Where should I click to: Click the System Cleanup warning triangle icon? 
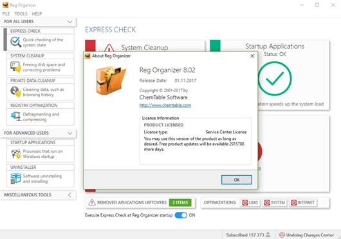[x=109, y=48]
